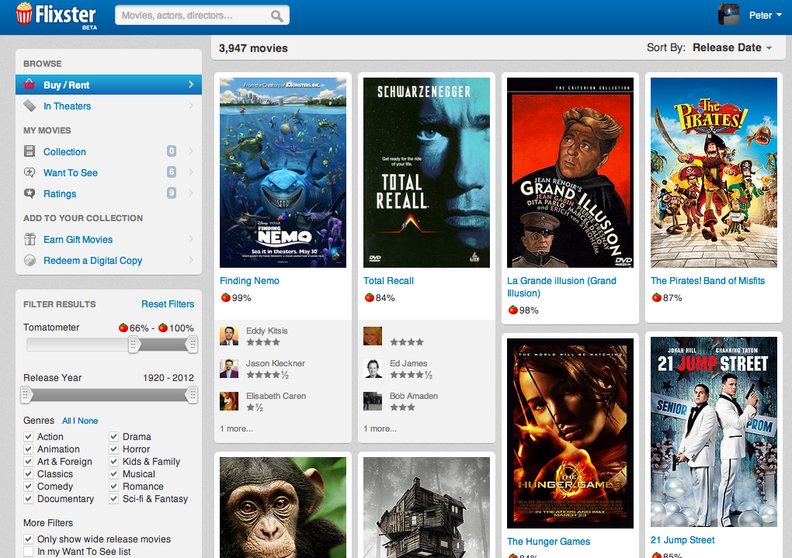The image size is (792, 558).
Task: Uncheck the Drama genre checkbox
Action: pos(113,436)
